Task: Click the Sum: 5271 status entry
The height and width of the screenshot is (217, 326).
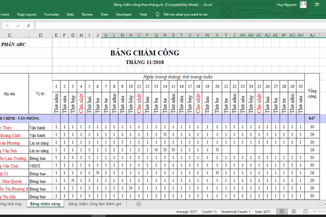Action: coord(263,212)
